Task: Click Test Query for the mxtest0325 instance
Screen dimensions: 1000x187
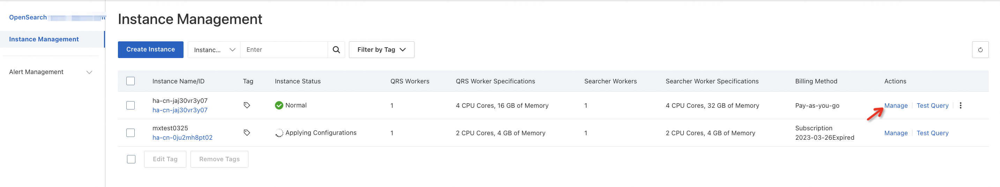Action: point(932,133)
